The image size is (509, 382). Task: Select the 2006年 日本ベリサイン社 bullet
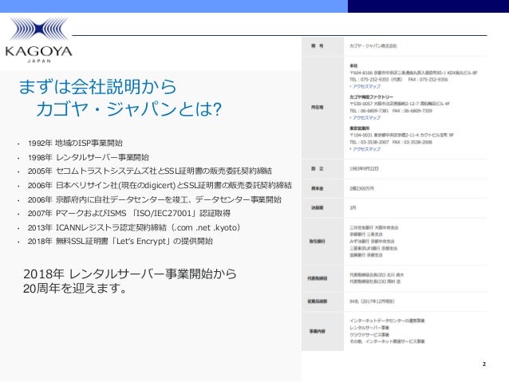coord(160,185)
